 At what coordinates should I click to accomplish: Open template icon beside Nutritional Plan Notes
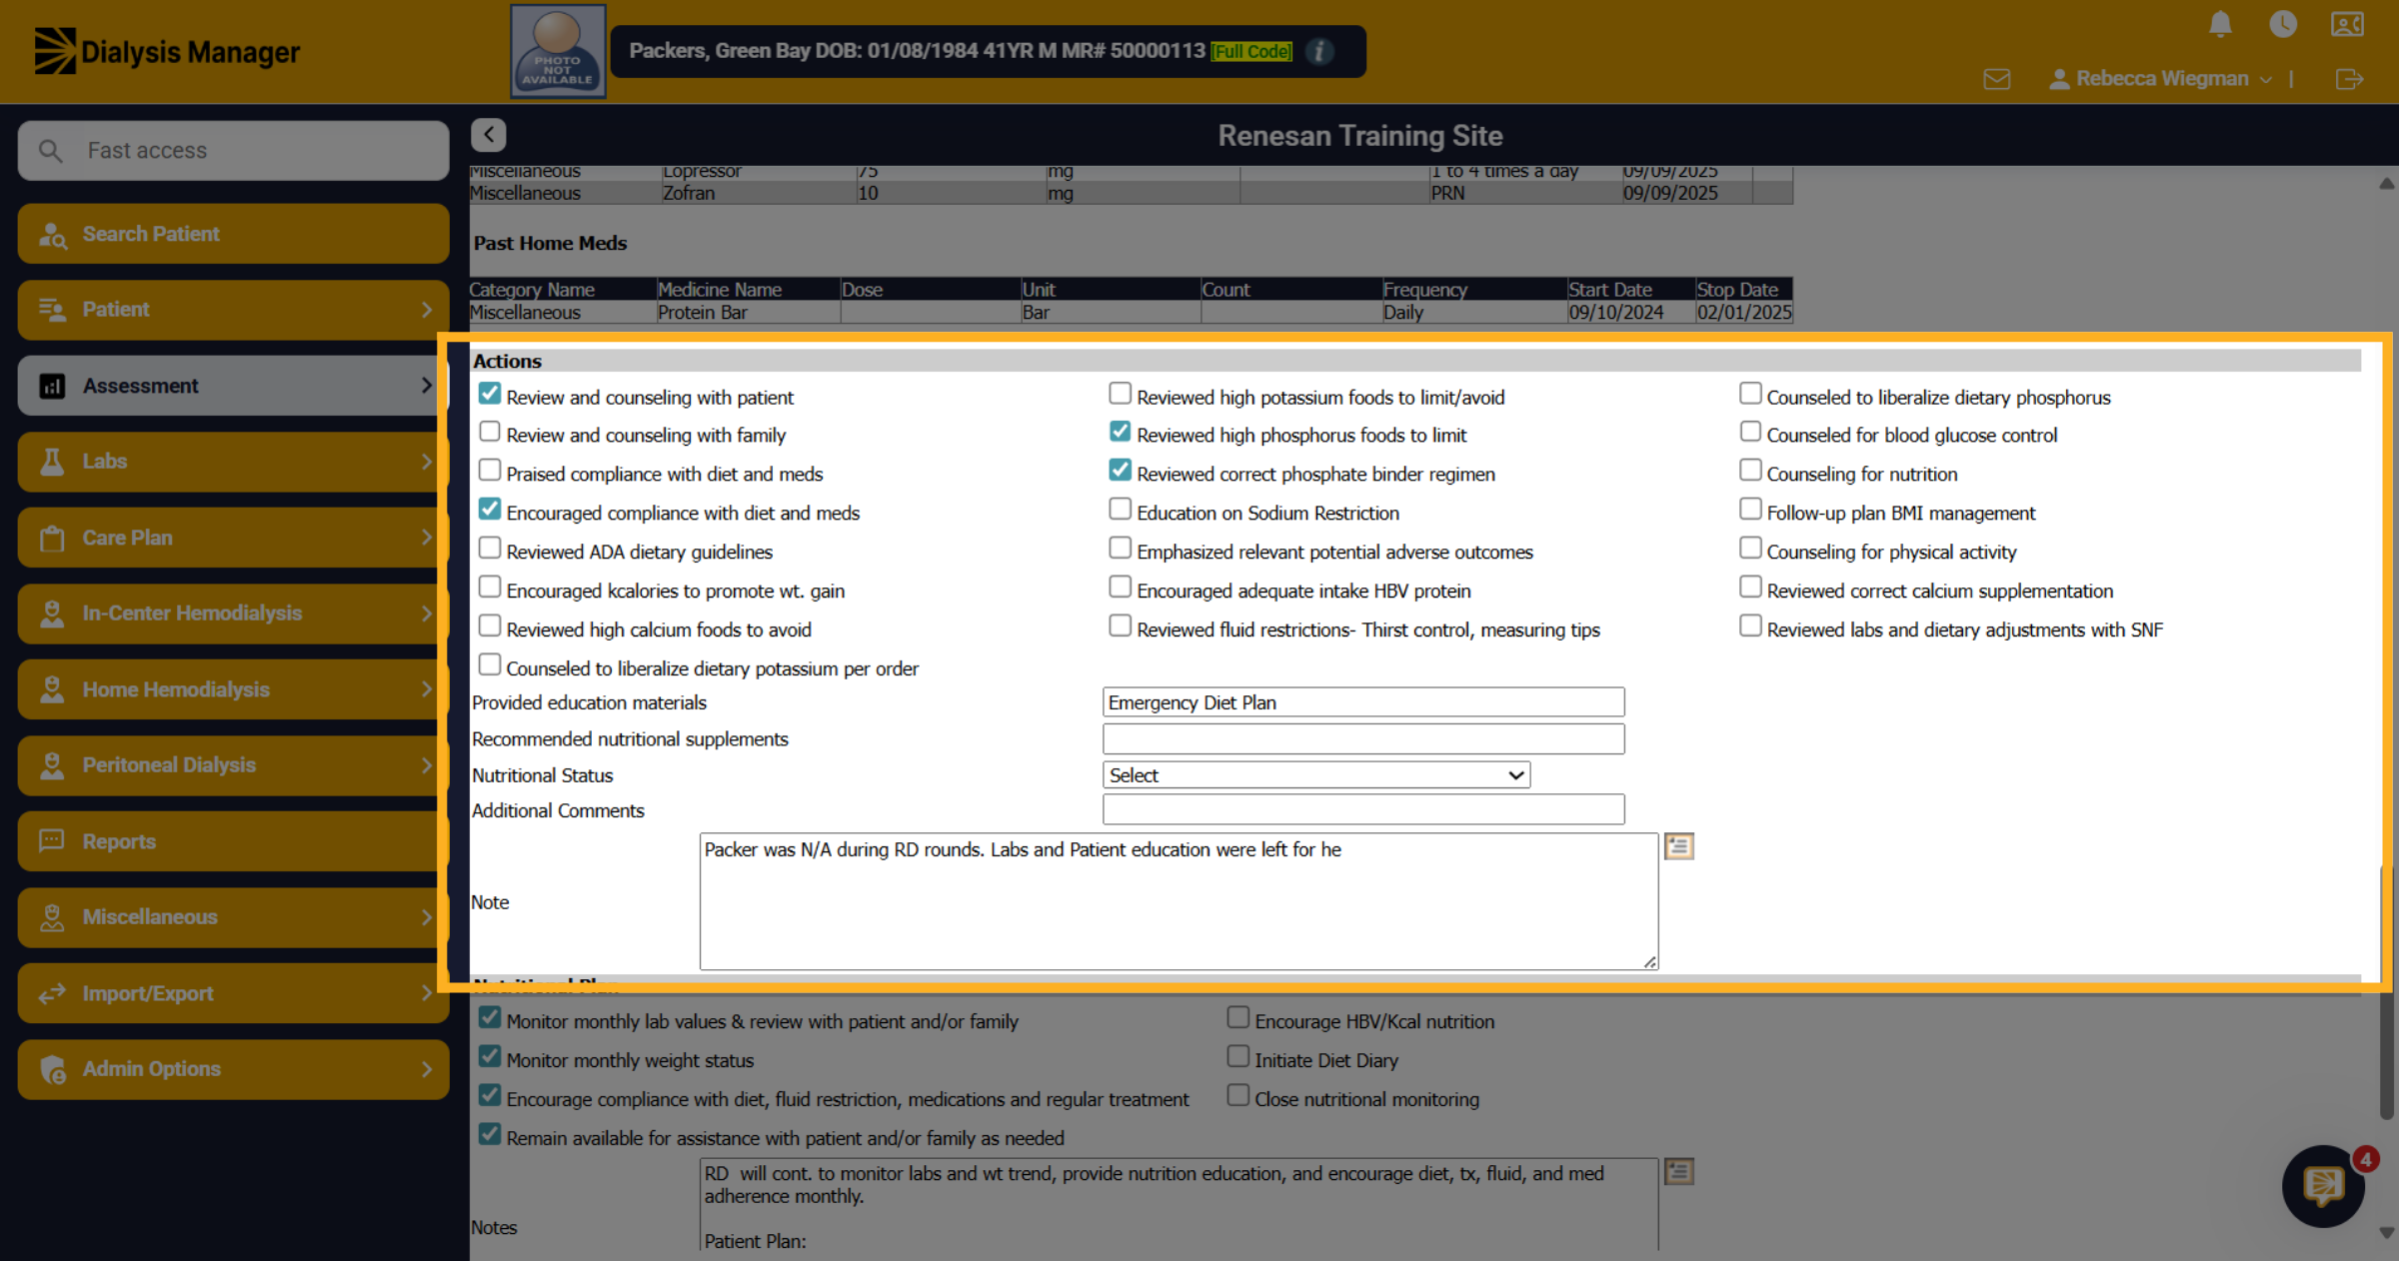(1679, 1171)
